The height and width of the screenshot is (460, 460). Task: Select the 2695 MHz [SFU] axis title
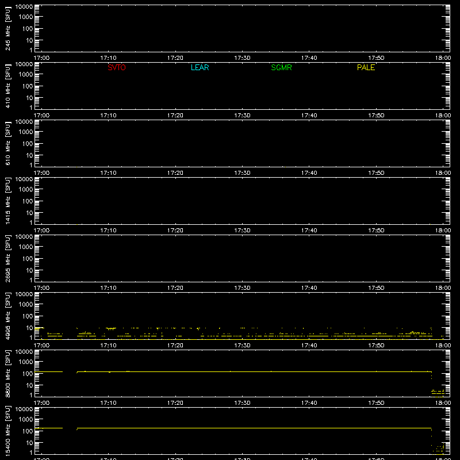point(8,258)
